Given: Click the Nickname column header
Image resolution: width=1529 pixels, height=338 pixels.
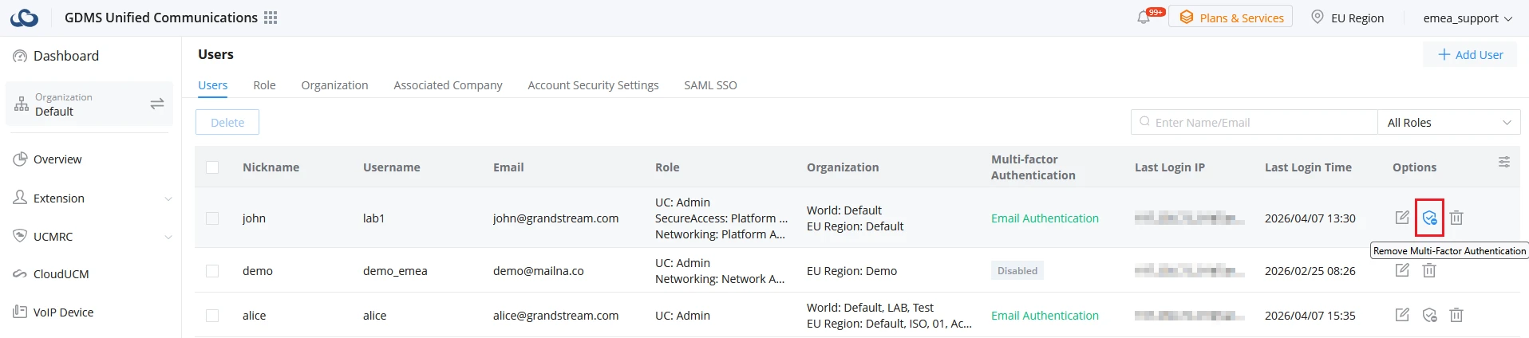Looking at the screenshot, I should coord(271,167).
